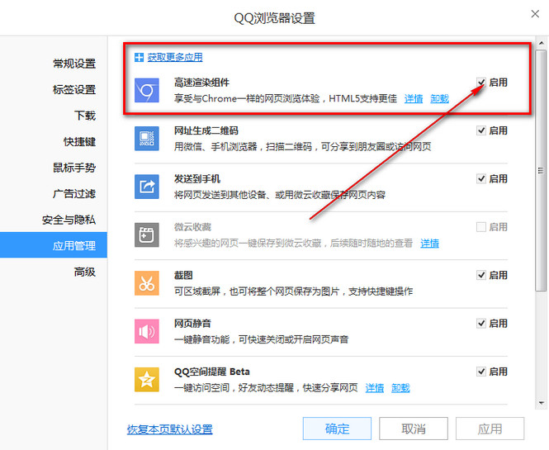The width and height of the screenshot is (549, 450).
Task: Uncheck 启用 for 发送到手机
Action: [x=481, y=179]
